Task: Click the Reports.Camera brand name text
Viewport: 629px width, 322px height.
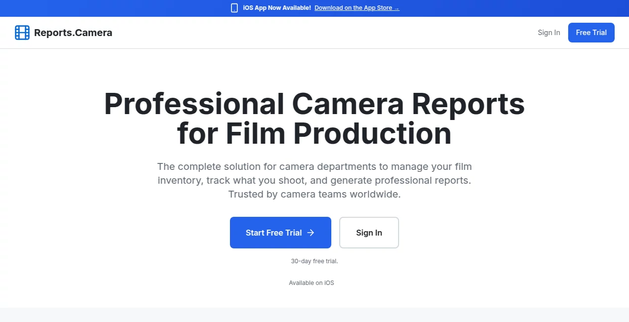Action: tap(73, 33)
